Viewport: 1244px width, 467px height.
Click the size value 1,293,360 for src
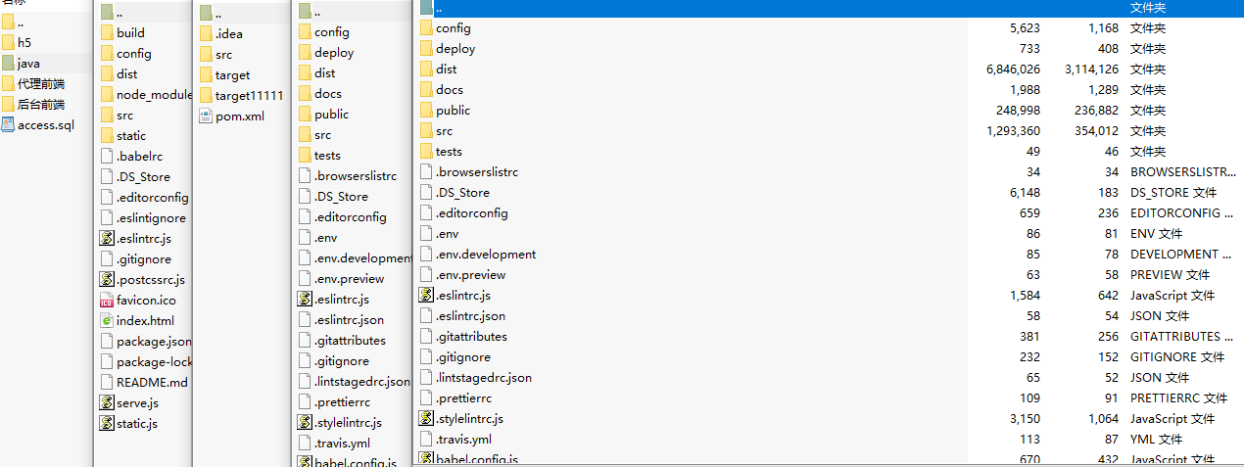pos(1013,131)
